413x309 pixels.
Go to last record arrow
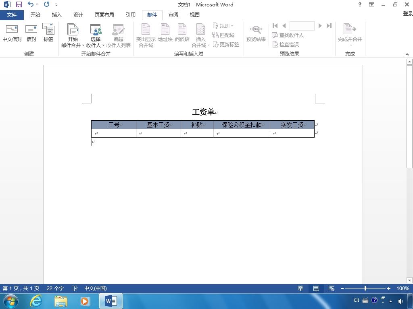pos(329,26)
